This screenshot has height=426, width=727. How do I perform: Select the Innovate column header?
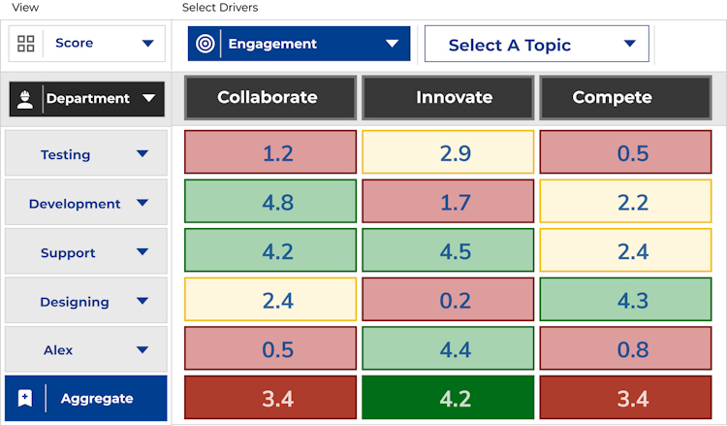click(x=448, y=97)
